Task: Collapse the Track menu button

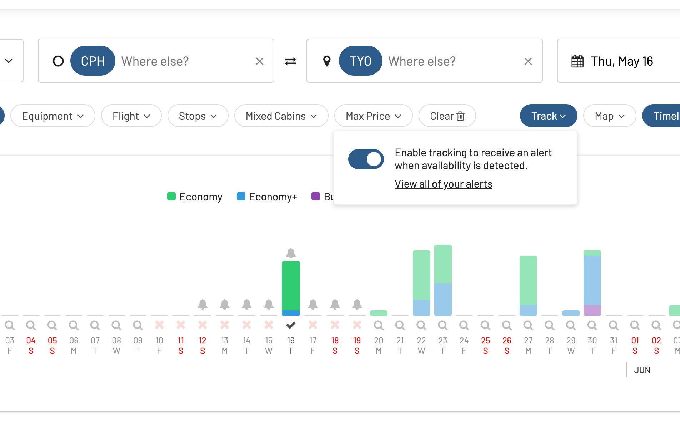Action: click(548, 116)
